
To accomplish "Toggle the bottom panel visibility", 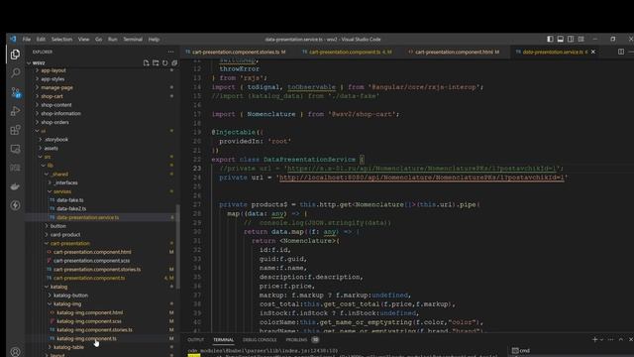I will tap(561, 39).
